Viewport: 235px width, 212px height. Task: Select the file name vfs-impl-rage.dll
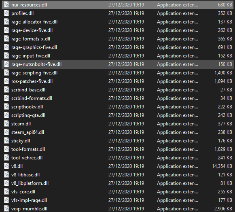pyautogui.click(x=29, y=200)
